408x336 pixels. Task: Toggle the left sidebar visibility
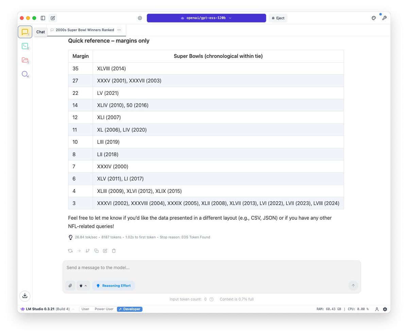point(43,18)
